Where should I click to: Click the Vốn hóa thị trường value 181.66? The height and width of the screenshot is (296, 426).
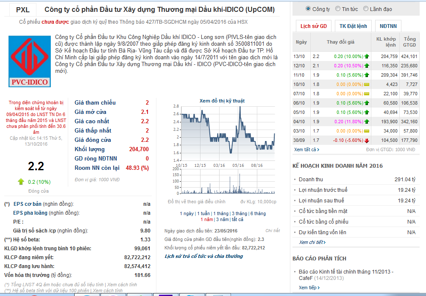coord(142,275)
